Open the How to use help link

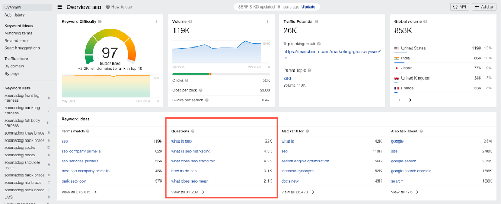click(118, 7)
